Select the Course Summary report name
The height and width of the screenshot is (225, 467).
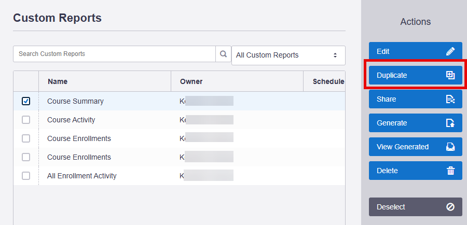click(75, 101)
